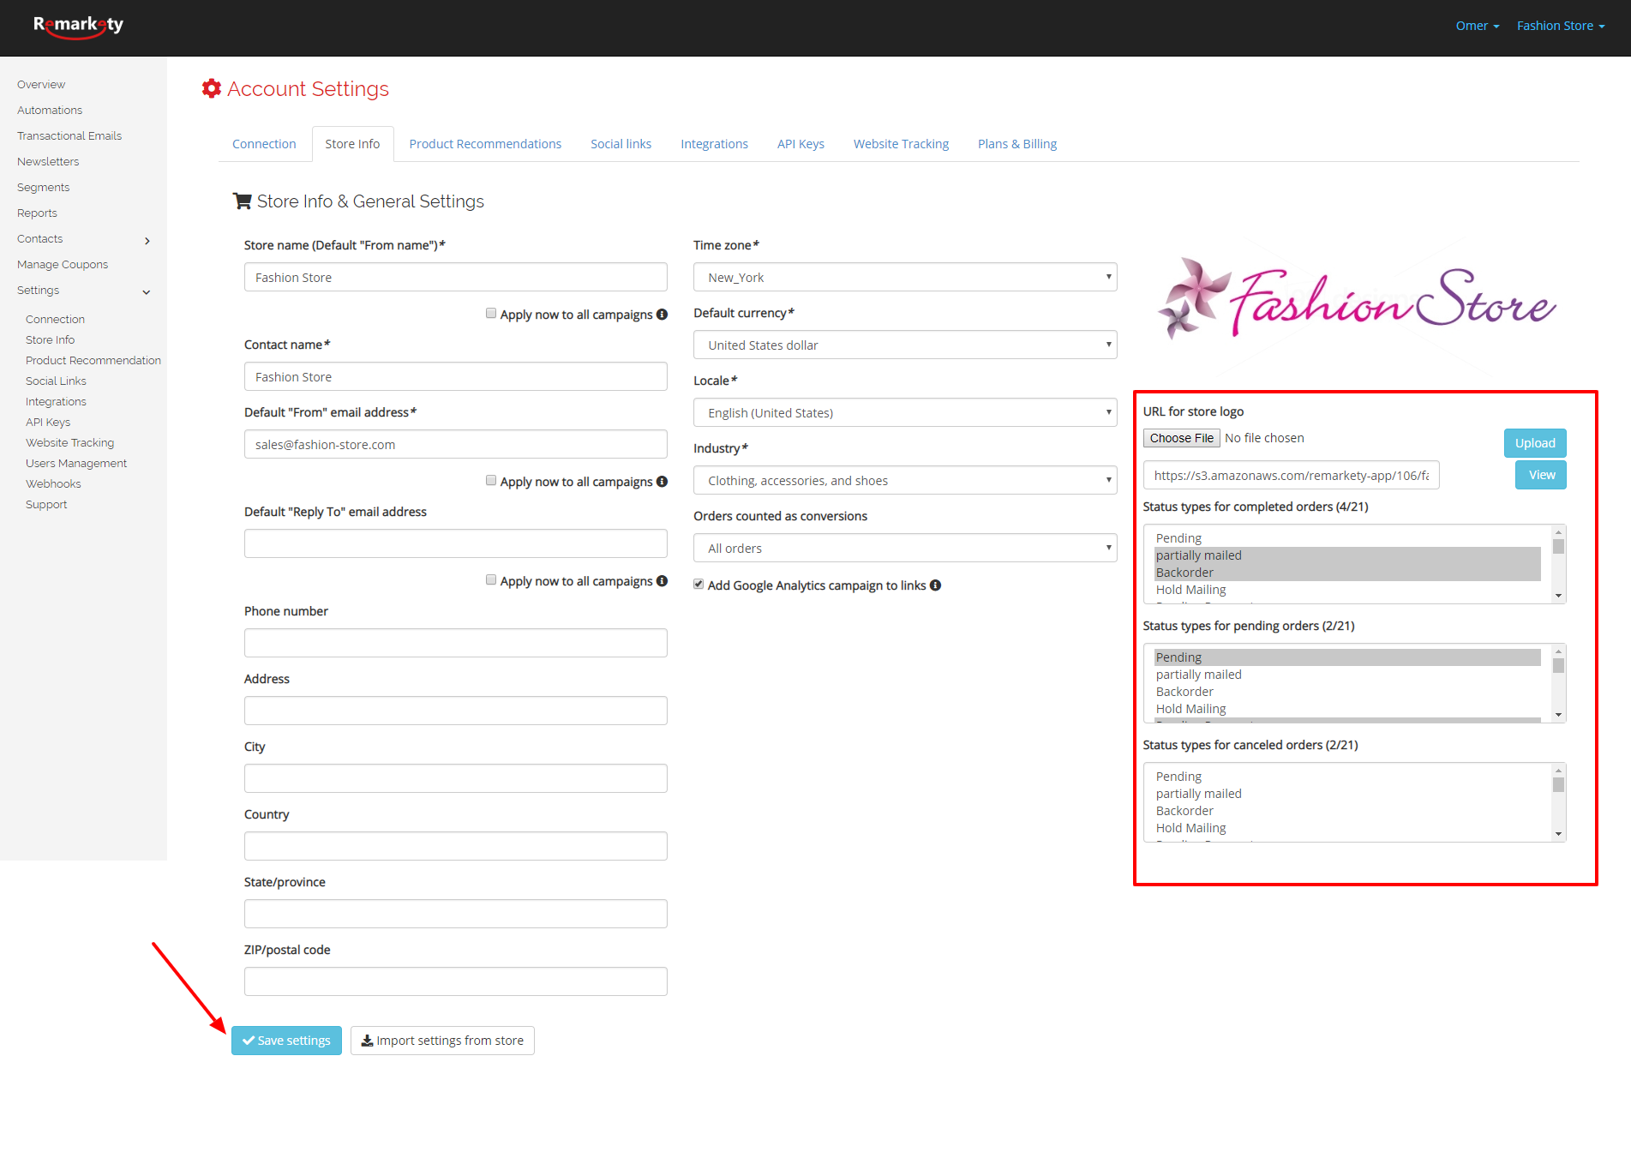The width and height of the screenshot is (1631, 1158).
Task: Open Support in the sidebar
Action: point(46,505)
